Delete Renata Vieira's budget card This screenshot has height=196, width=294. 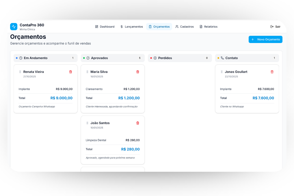coord(70,72)
